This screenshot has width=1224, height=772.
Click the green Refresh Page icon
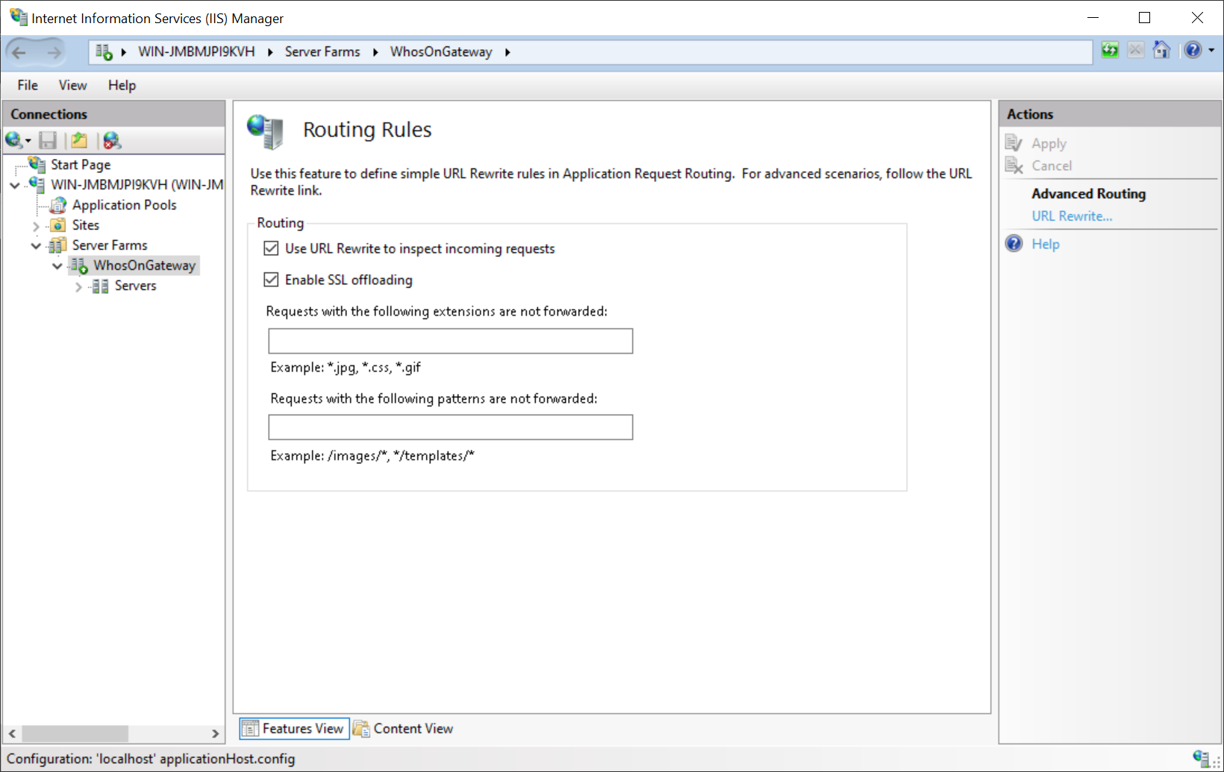1110,50
